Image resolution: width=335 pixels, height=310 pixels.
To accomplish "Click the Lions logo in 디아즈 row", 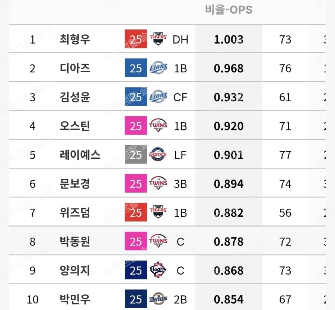I will (158, 67).
